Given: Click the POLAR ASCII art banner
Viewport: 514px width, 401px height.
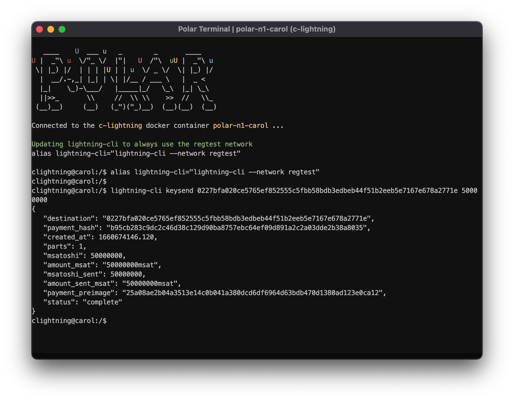Looking at the screenshot, I should [124, 79].
